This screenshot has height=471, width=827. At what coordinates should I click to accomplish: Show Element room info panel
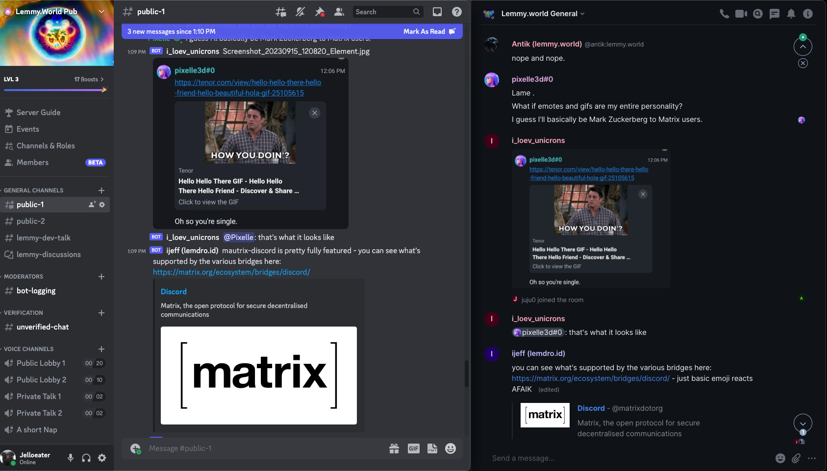pyautogui.click(x=808, y=14)
